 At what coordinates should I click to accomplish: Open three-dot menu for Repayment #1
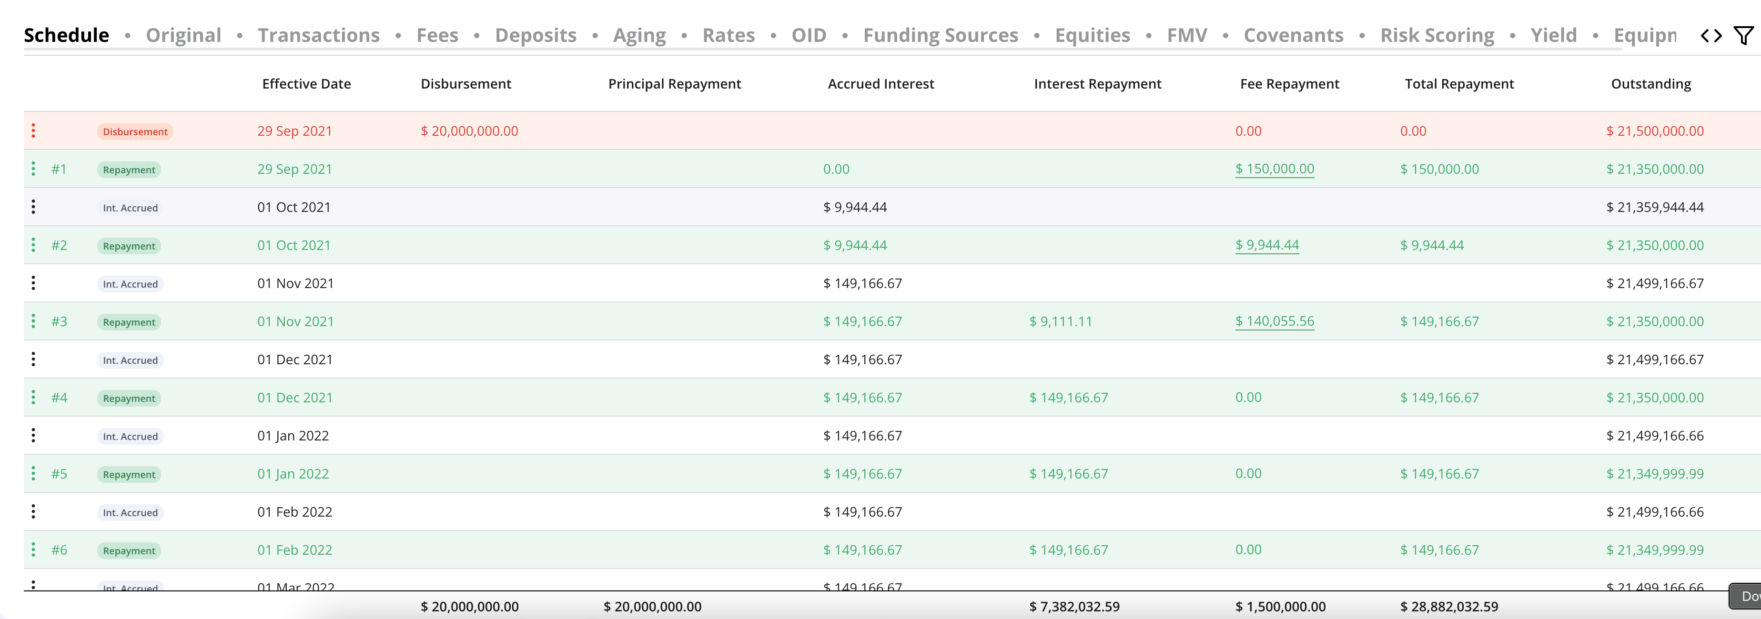33,169
